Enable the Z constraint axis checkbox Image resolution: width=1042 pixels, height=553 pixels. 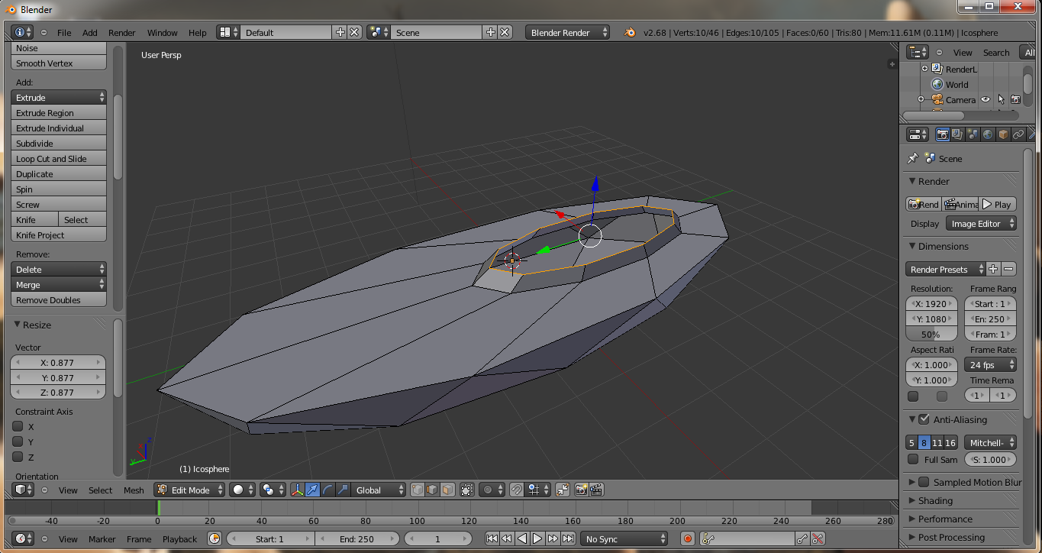[18, 457]
